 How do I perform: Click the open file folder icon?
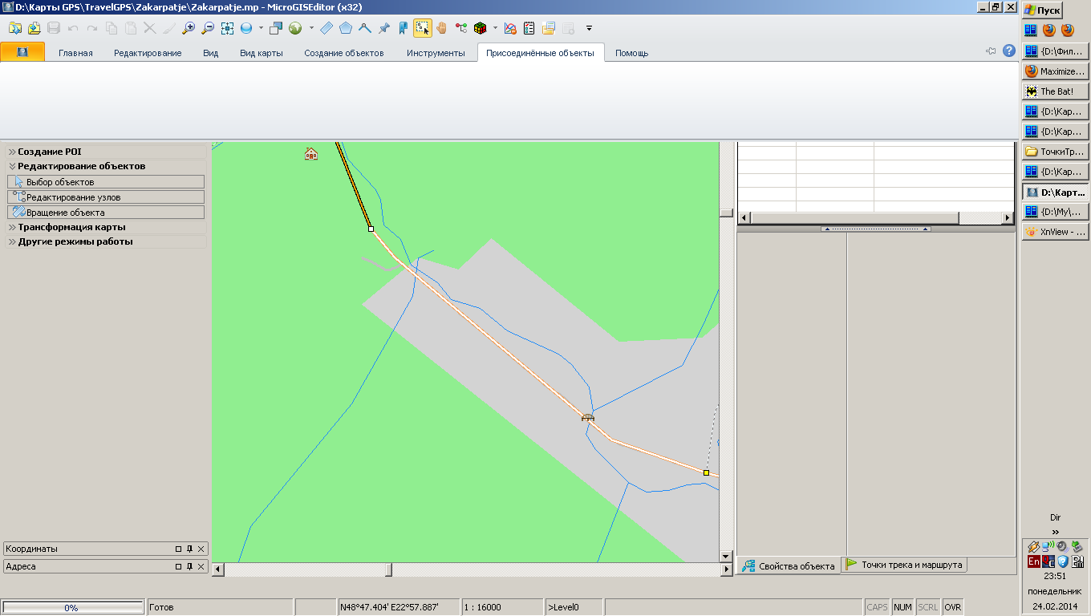tap(15, 28)
